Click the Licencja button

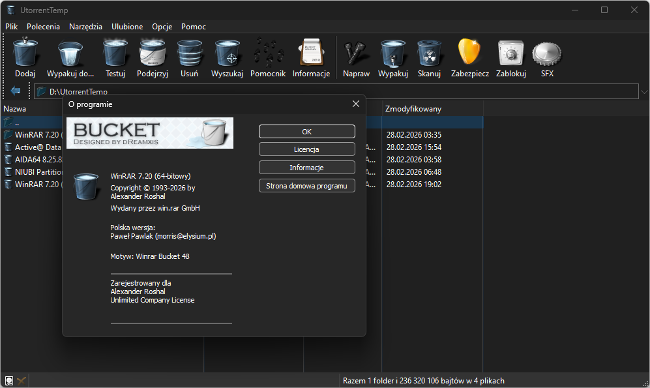pyautogui.click(x=307, y=149)
